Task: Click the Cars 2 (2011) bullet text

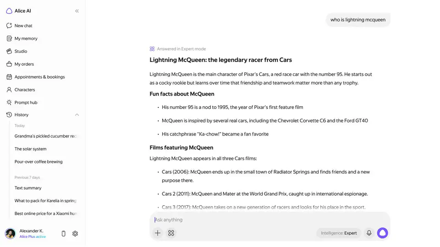Action: [264, 194]
